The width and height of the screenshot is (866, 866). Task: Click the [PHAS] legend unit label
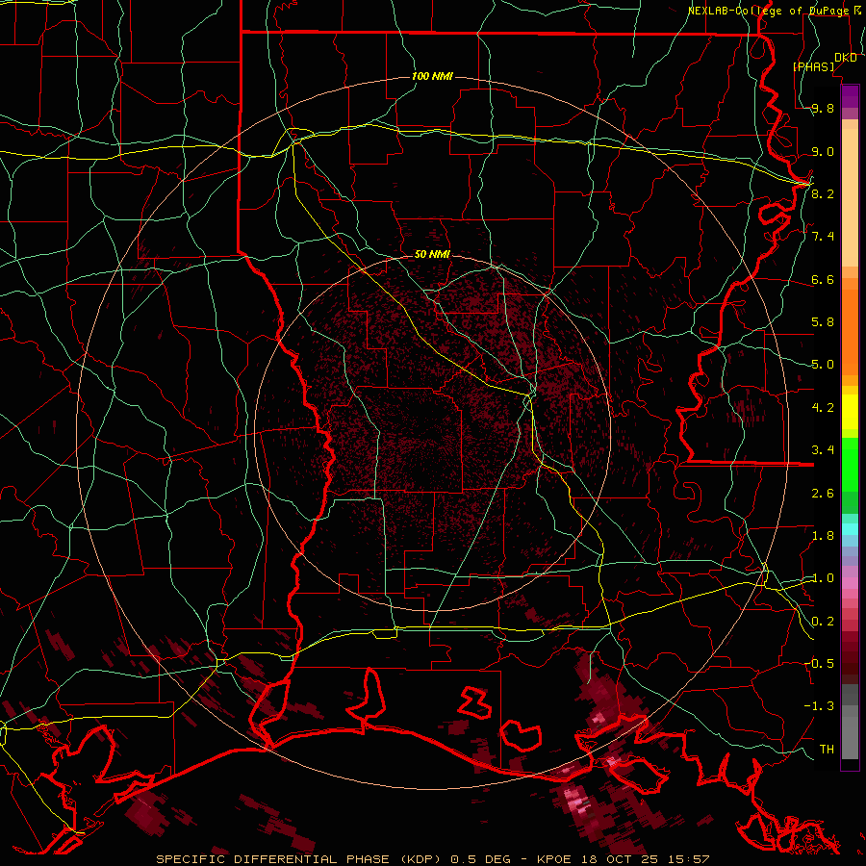click(813, 66)
